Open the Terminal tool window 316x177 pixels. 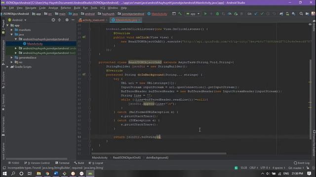pos(62,163)
